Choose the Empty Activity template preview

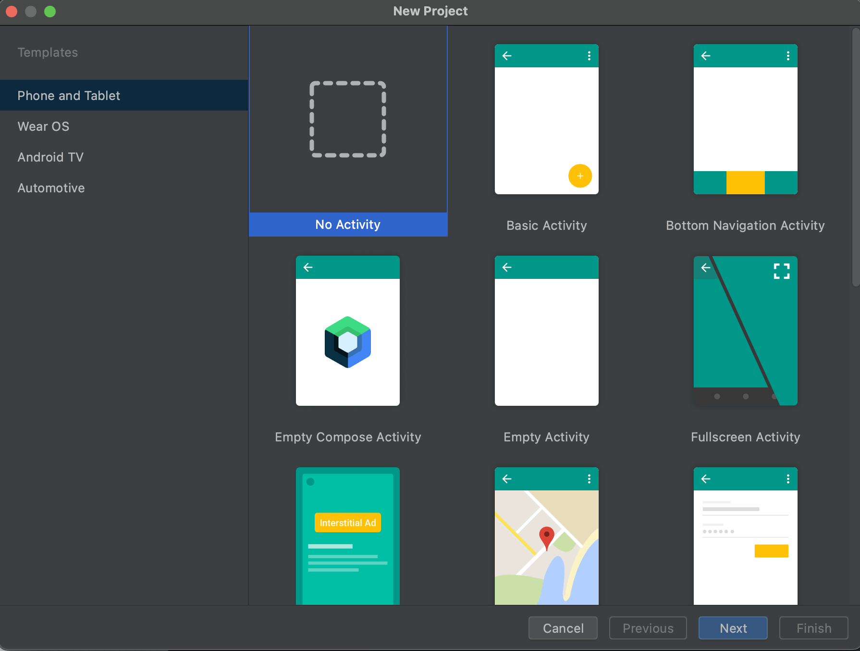click(547, 331)
